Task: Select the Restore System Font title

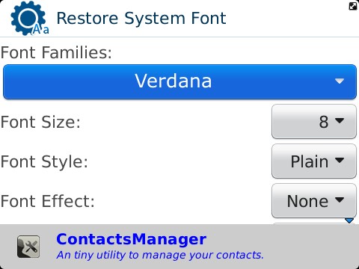Action: 141,19
